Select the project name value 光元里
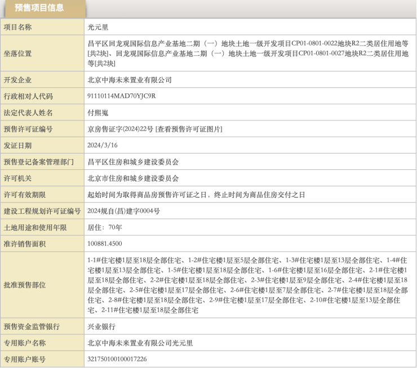The image size is (417, 368). tap(97, 26)
